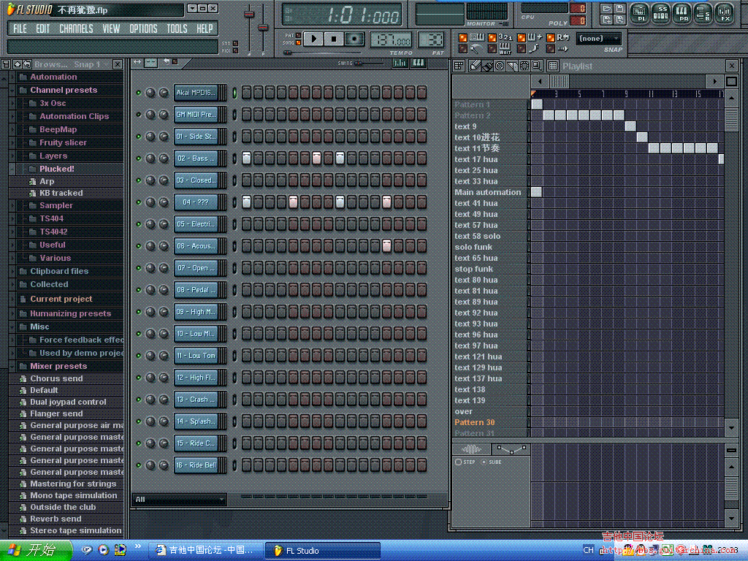Select the delete tool in Playlist
748x561 pixels.
click(x=500, y=66)
